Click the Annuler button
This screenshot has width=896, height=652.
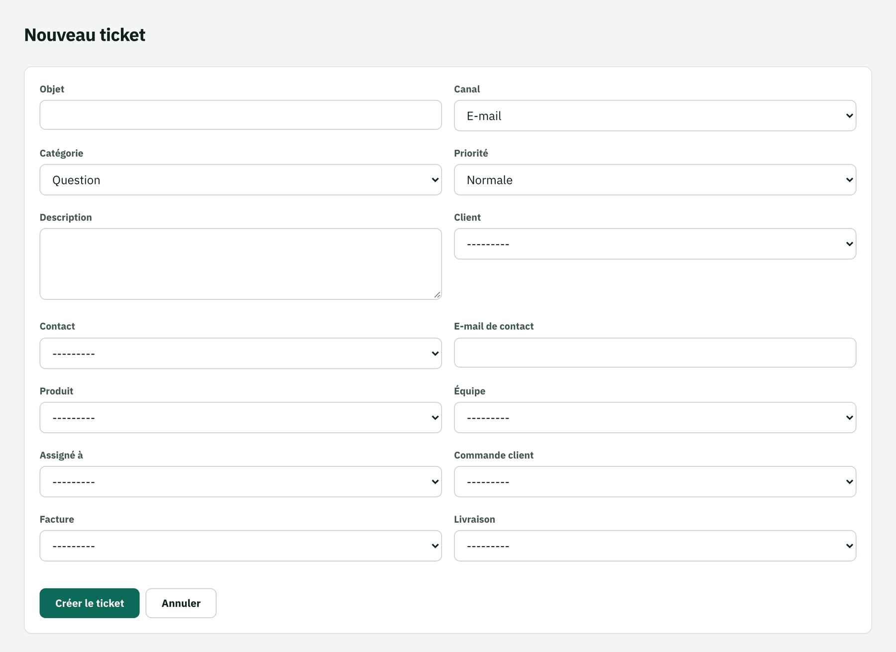(x=181, y=603)
